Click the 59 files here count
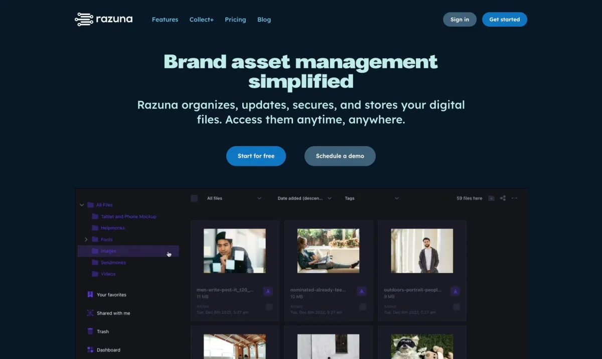 click(470, 198)
